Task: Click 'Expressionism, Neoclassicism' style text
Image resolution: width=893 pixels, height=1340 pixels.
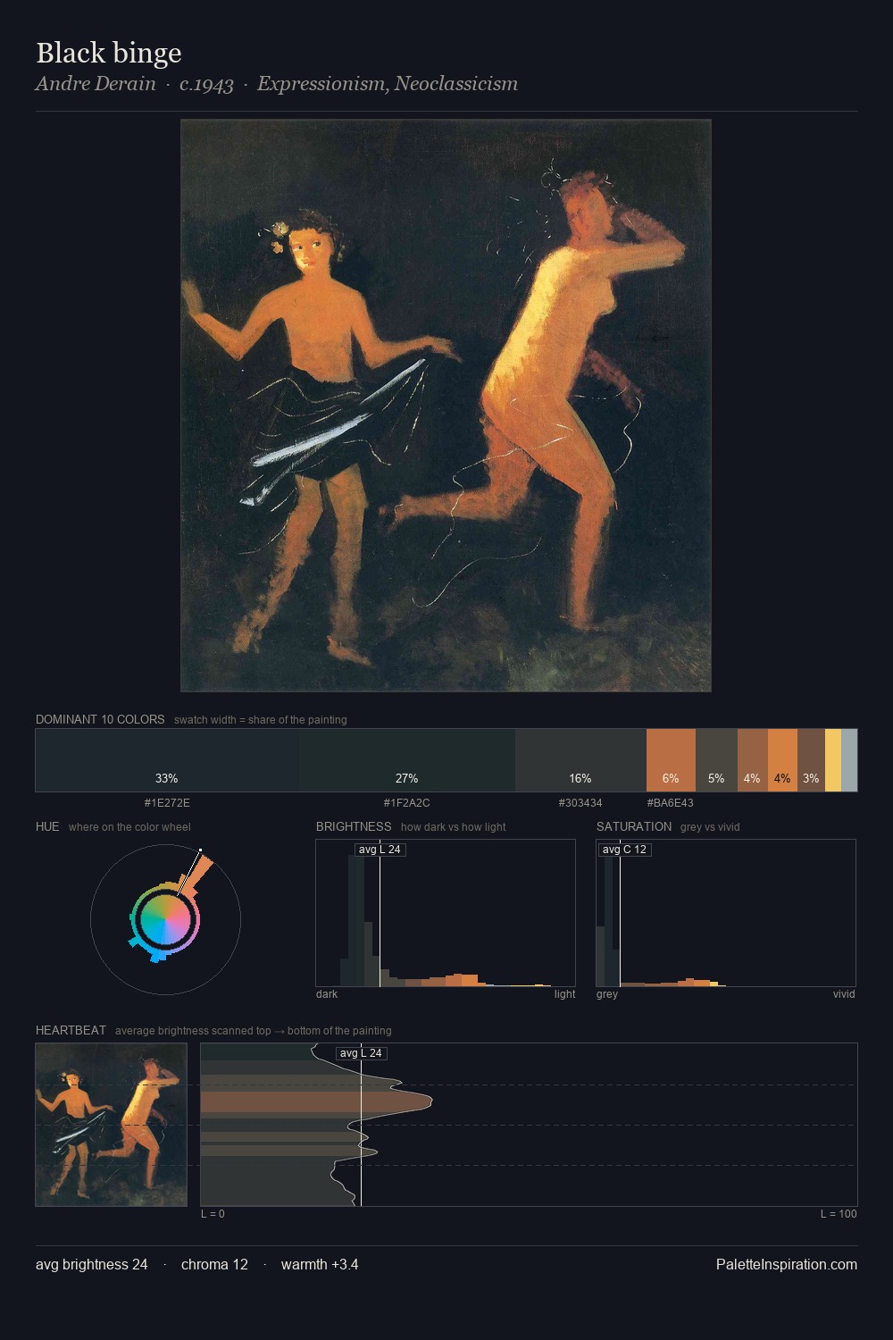Action: 388,84
